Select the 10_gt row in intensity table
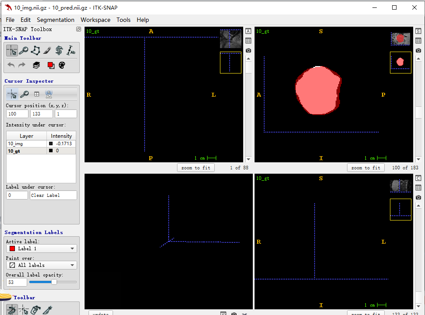The height and width of the screenshot is (315, 425). (41, 151)
